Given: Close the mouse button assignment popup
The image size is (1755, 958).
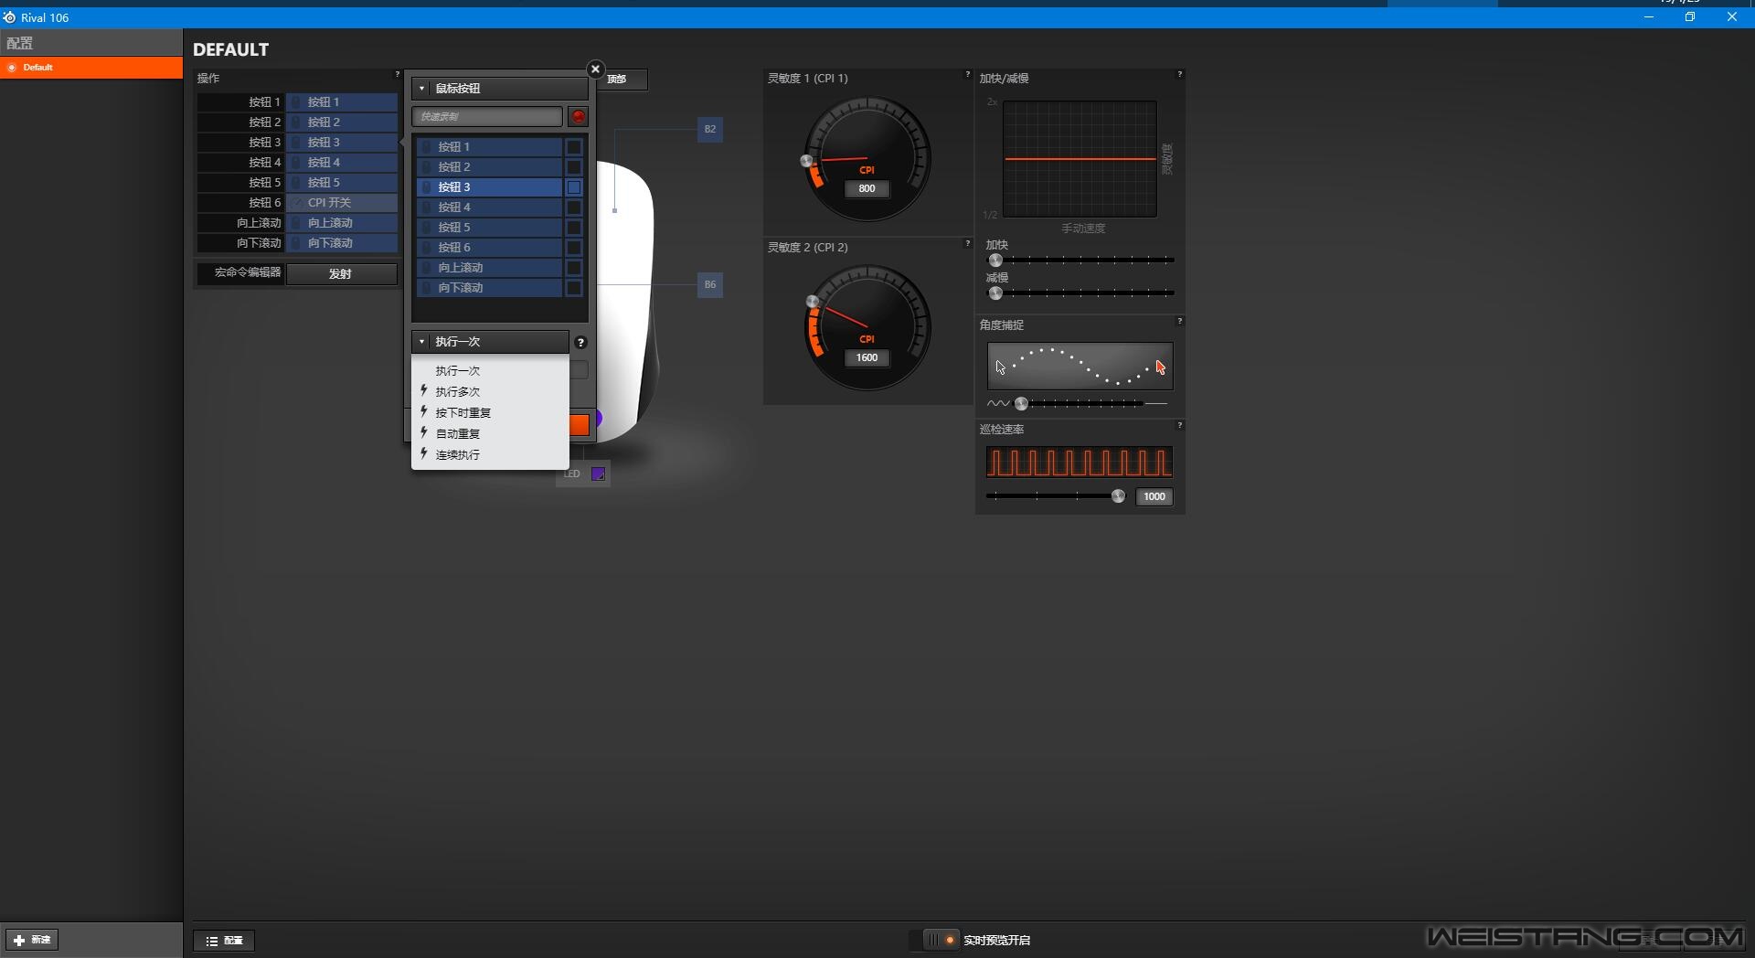Looking at the screenshot, I should [595, 69].
